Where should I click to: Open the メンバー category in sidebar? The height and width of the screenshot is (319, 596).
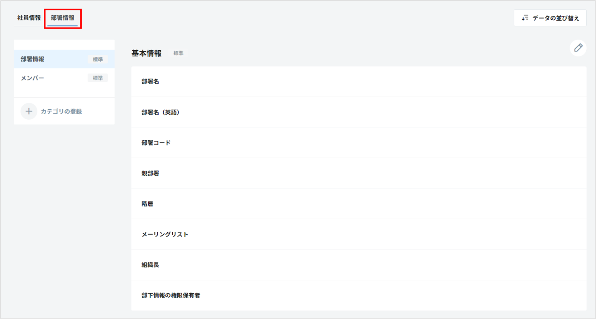tap(32, 78)
